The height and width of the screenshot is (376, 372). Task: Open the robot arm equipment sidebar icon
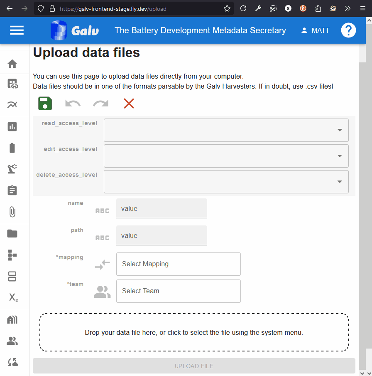pyautogui.click(x=12, y=169)
